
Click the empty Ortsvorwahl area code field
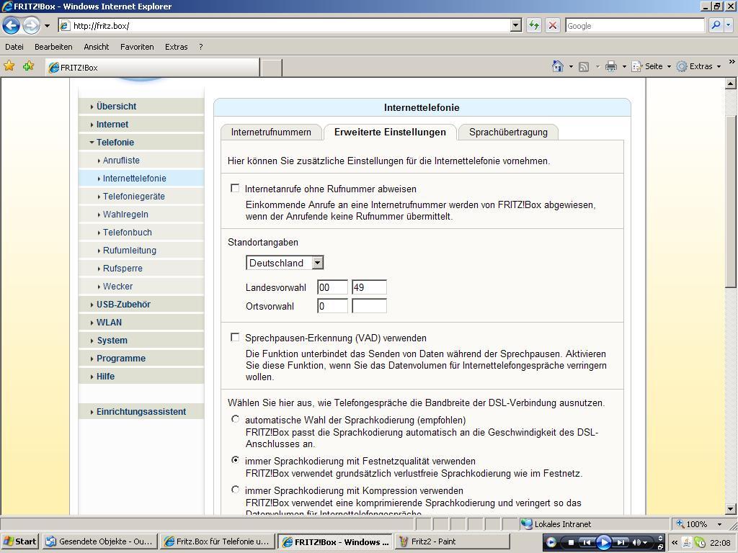point(369,306)
